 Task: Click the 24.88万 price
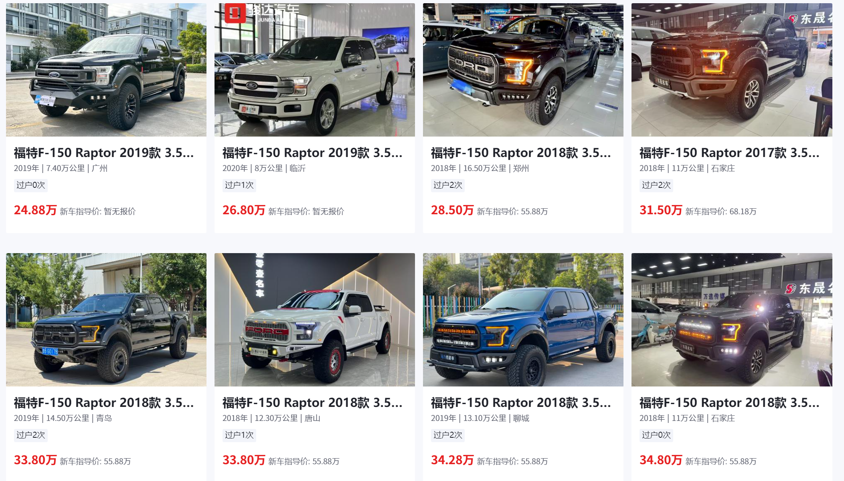tap(35, 210)
